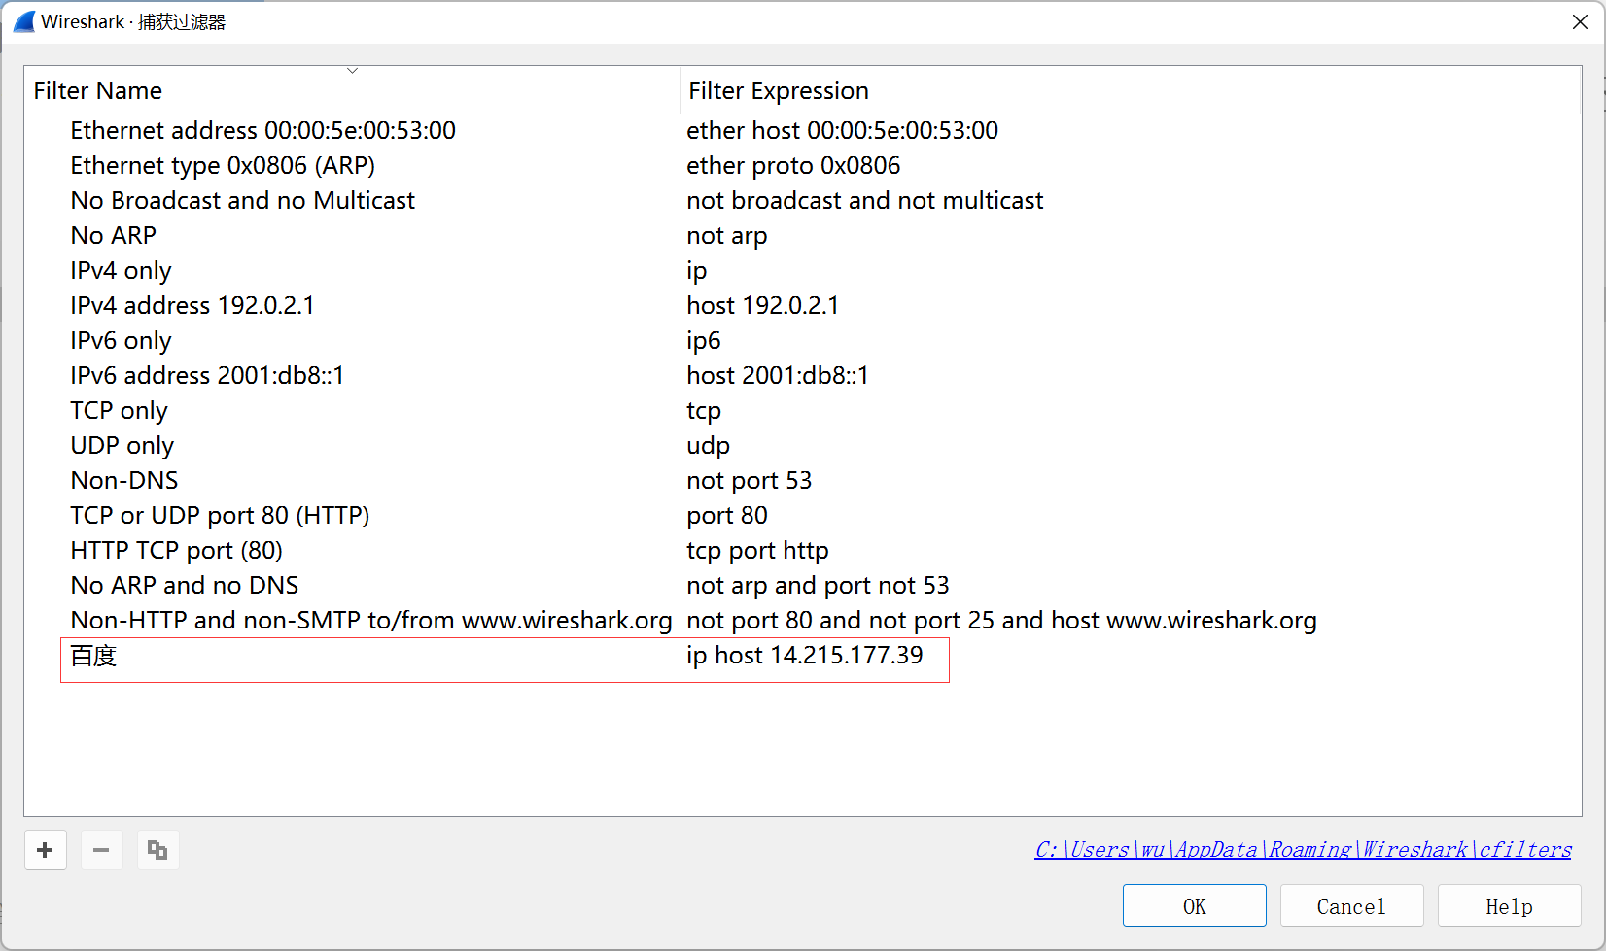Click the 'udp' expression cell
The height and width of the screenshot is (951, 1606).
(x=708, y=446)
